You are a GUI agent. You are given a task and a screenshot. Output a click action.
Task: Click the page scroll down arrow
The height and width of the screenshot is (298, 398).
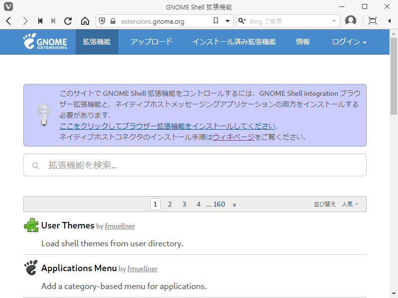tap(394, 294)
